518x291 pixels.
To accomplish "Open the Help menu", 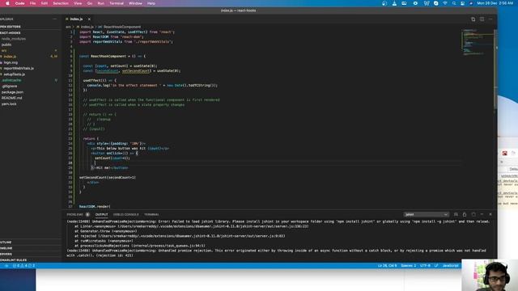I will click(151, 3).
